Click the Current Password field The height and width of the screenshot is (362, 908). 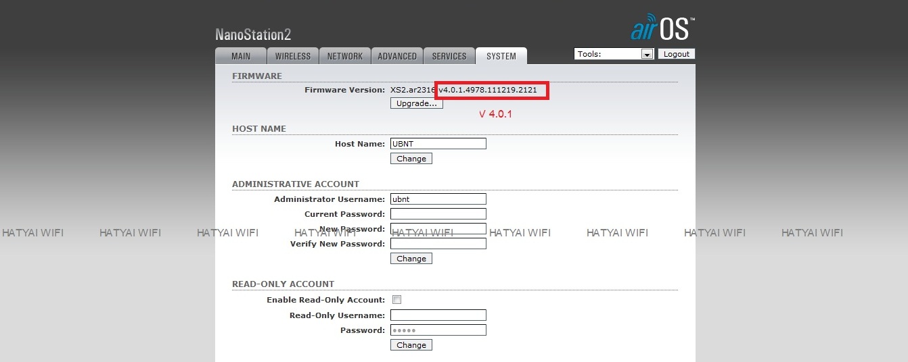click(x=438, y=214)
